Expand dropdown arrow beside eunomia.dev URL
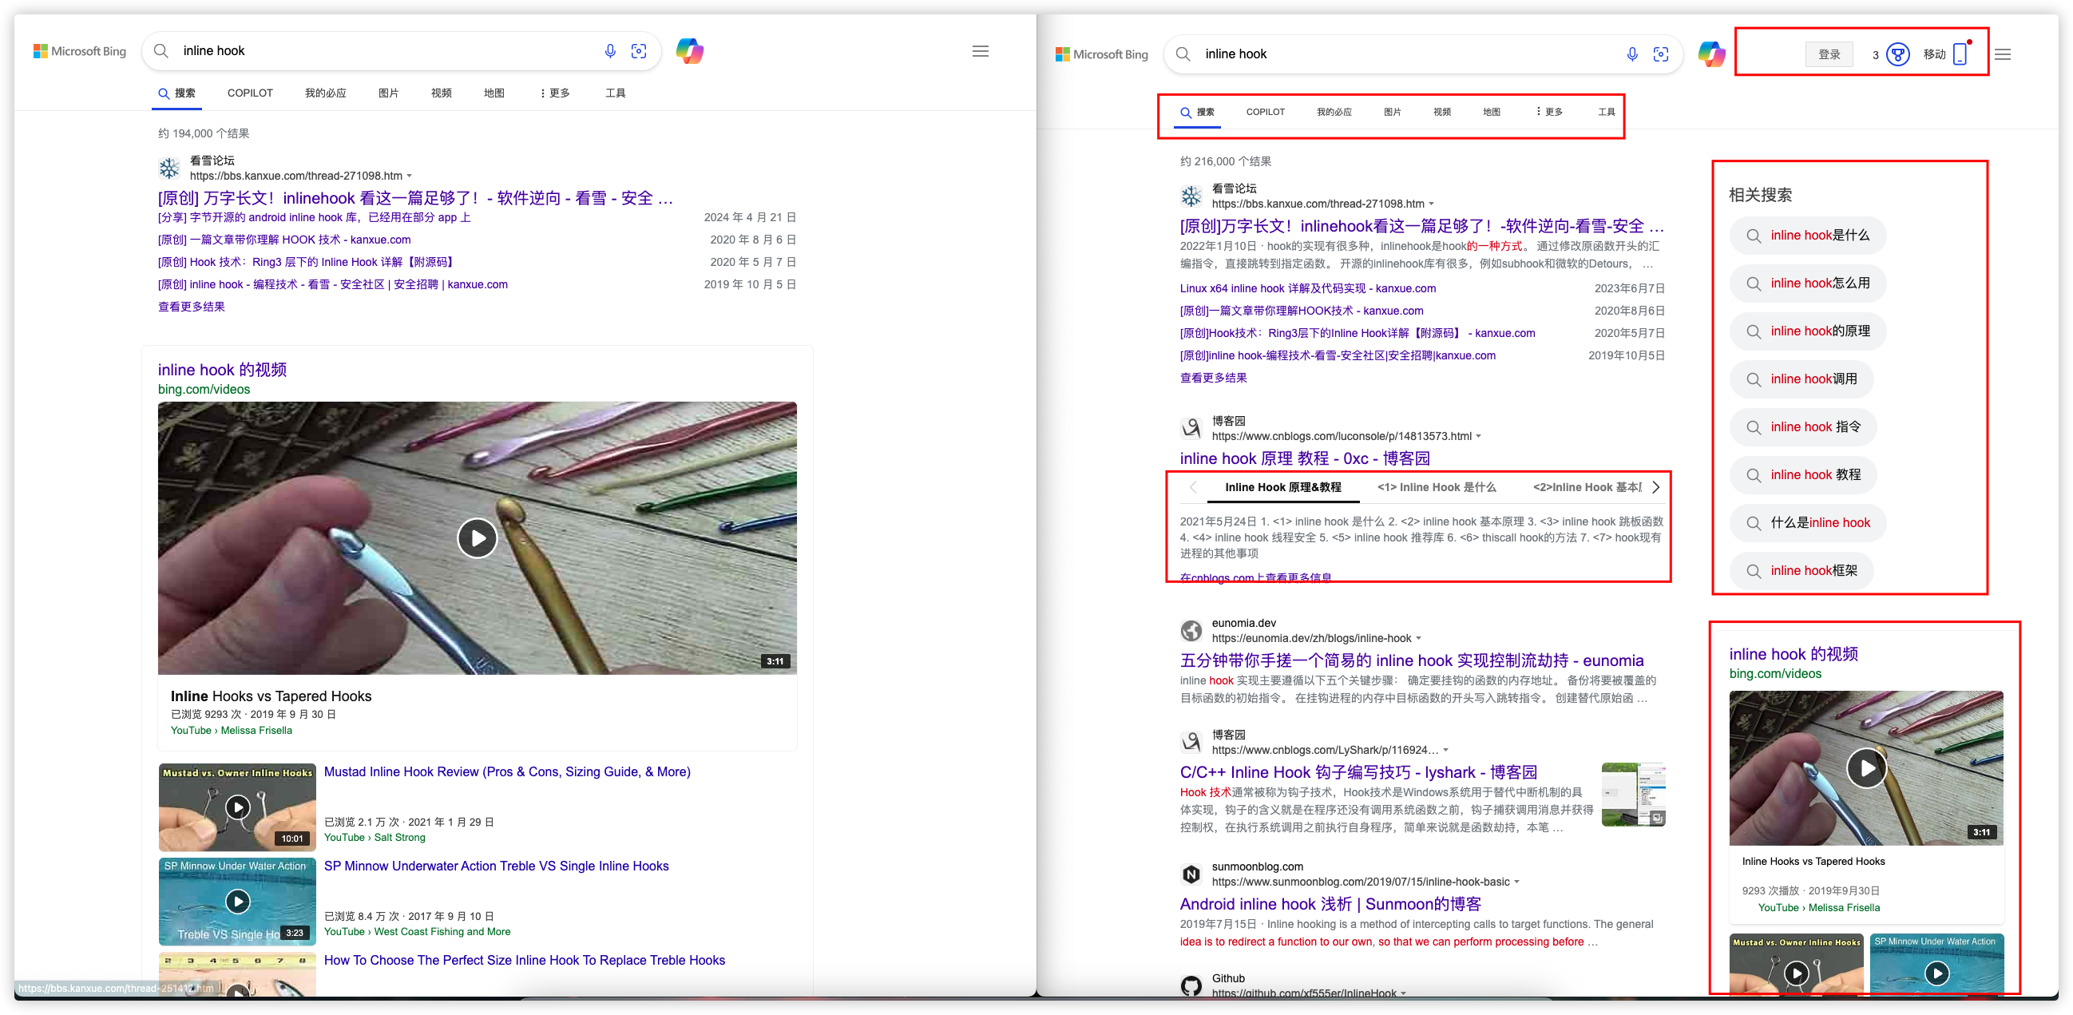The image size is (2073, 1015). click(1419, 638)
